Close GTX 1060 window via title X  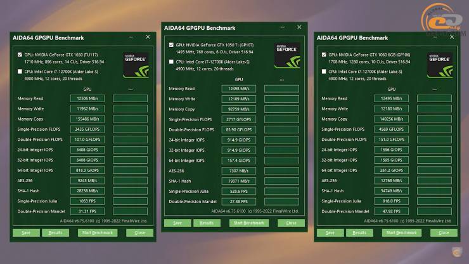pos(452,37)
